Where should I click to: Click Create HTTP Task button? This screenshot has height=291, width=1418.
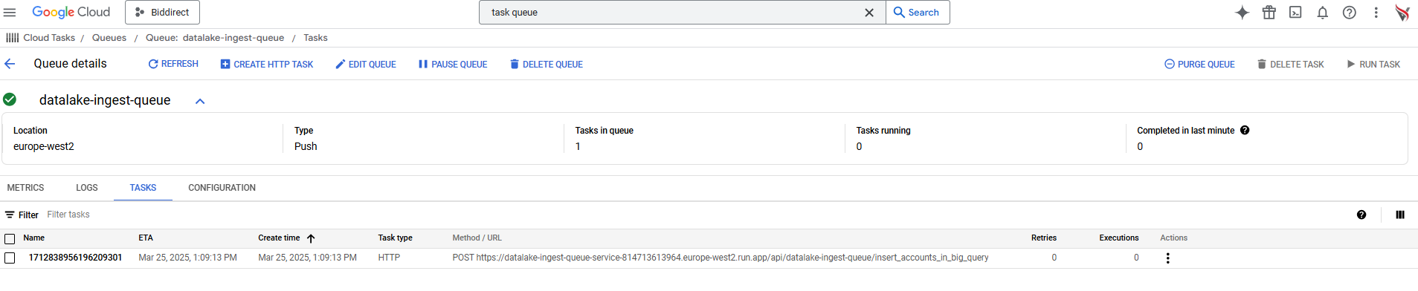(267, 65)
